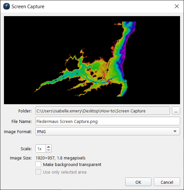Click the colorful bathymetry preview image
This screenshot has width=184, height=190.
pyautogui.click(x=92, y=60)
